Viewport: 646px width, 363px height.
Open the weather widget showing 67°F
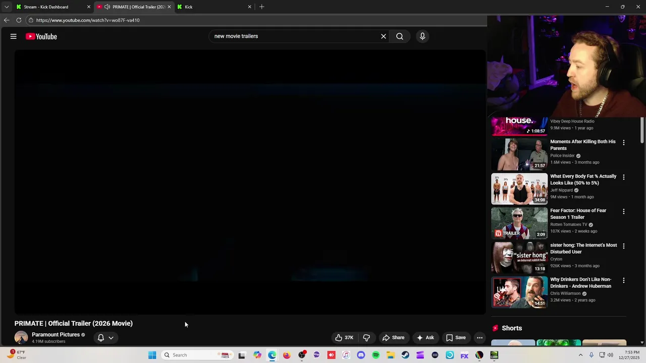pyautogui.click(x=16, y=355)
